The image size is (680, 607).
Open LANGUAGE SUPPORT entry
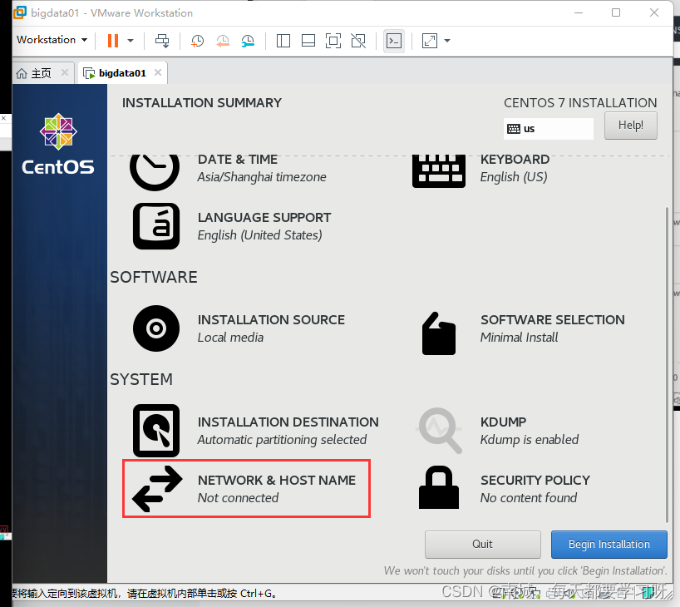pos(264,226)
